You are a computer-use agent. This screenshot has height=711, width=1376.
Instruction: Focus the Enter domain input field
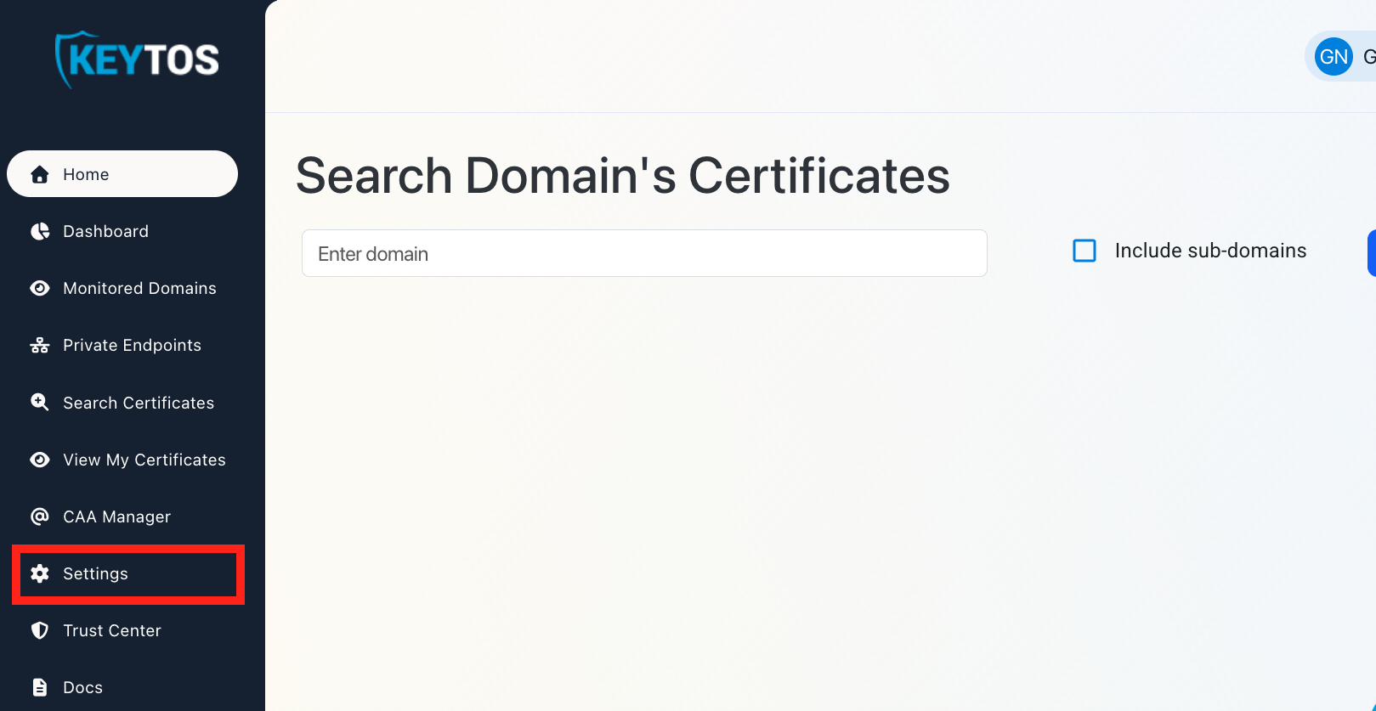[x=643, y=253]
